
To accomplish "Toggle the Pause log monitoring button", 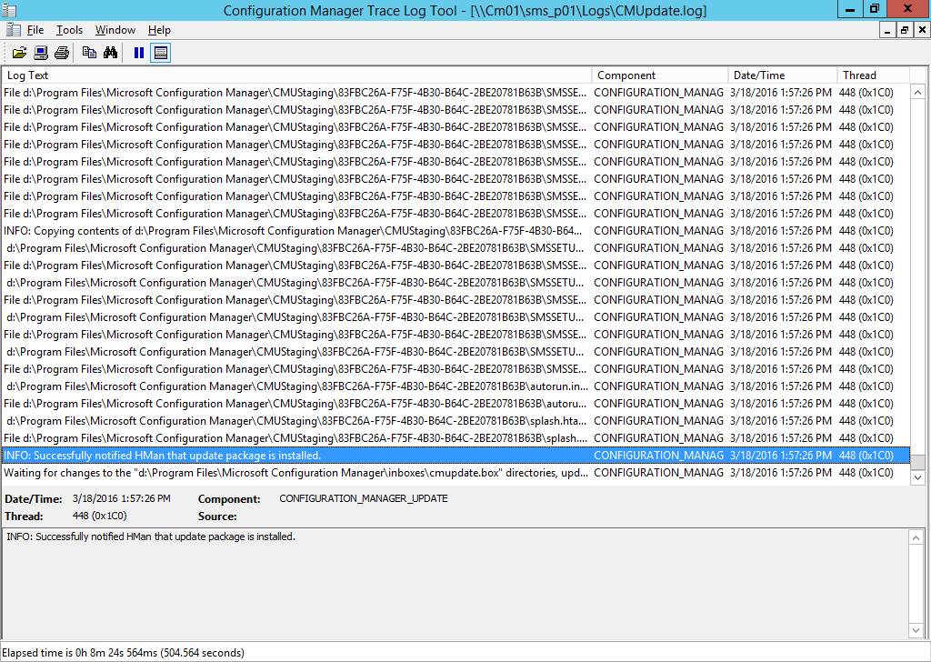I will pos(139,53).
